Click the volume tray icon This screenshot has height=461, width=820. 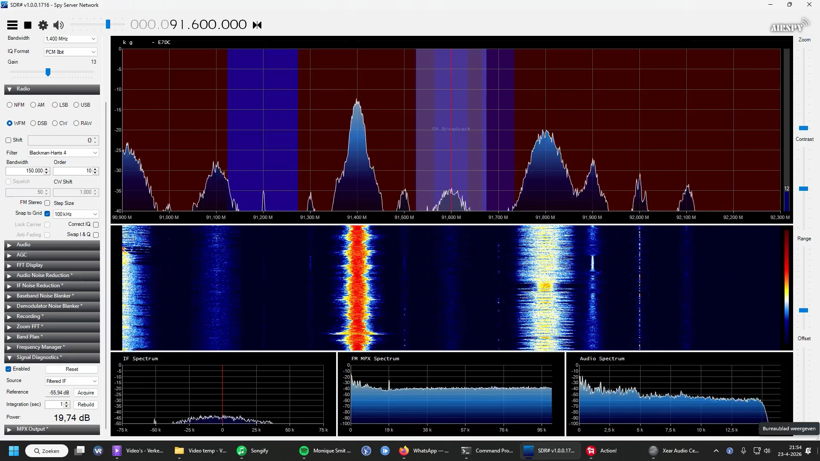tap(767, 451)
